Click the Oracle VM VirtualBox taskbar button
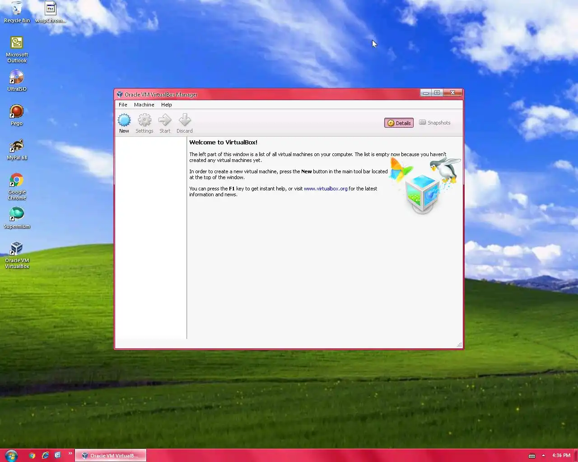 click(x=111, y=456)
